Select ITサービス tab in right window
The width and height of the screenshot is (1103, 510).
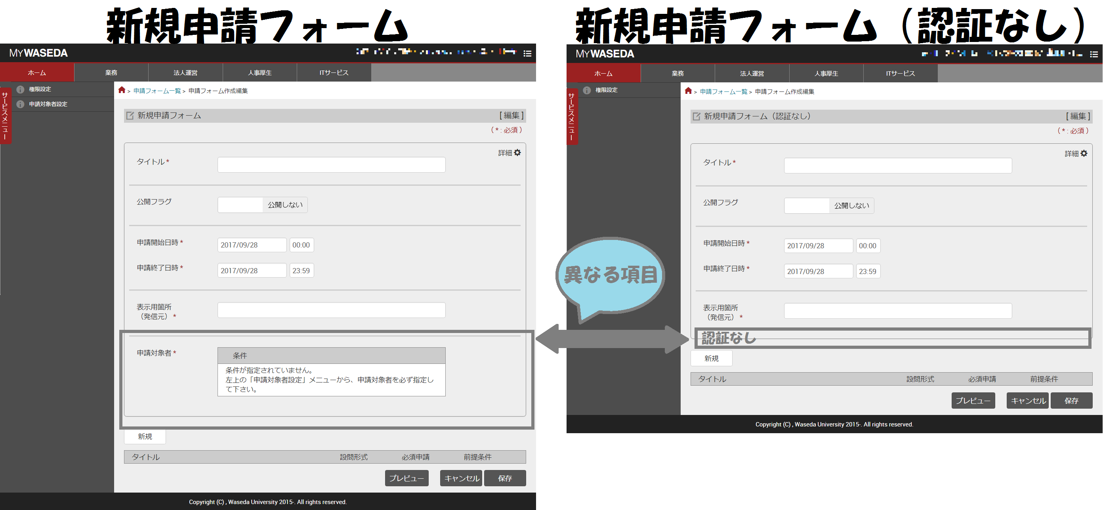tap(901, 74)
